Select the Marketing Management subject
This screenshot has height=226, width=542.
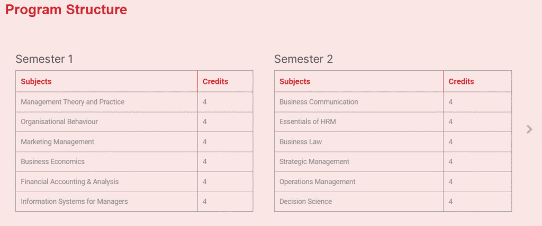point(57,142)
